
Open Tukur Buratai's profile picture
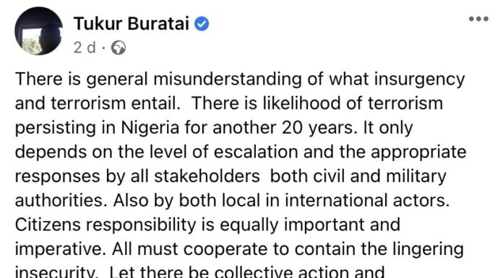click(38, 31)
